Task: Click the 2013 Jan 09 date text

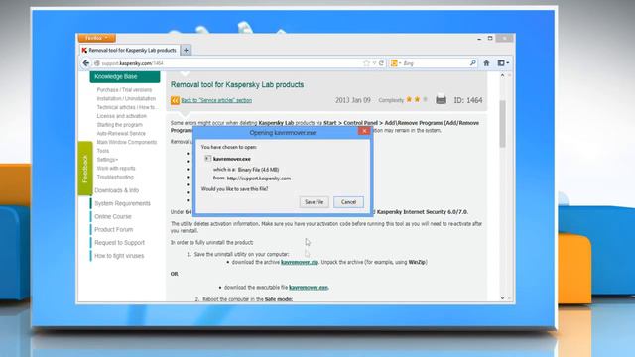Action: (353, 100)
